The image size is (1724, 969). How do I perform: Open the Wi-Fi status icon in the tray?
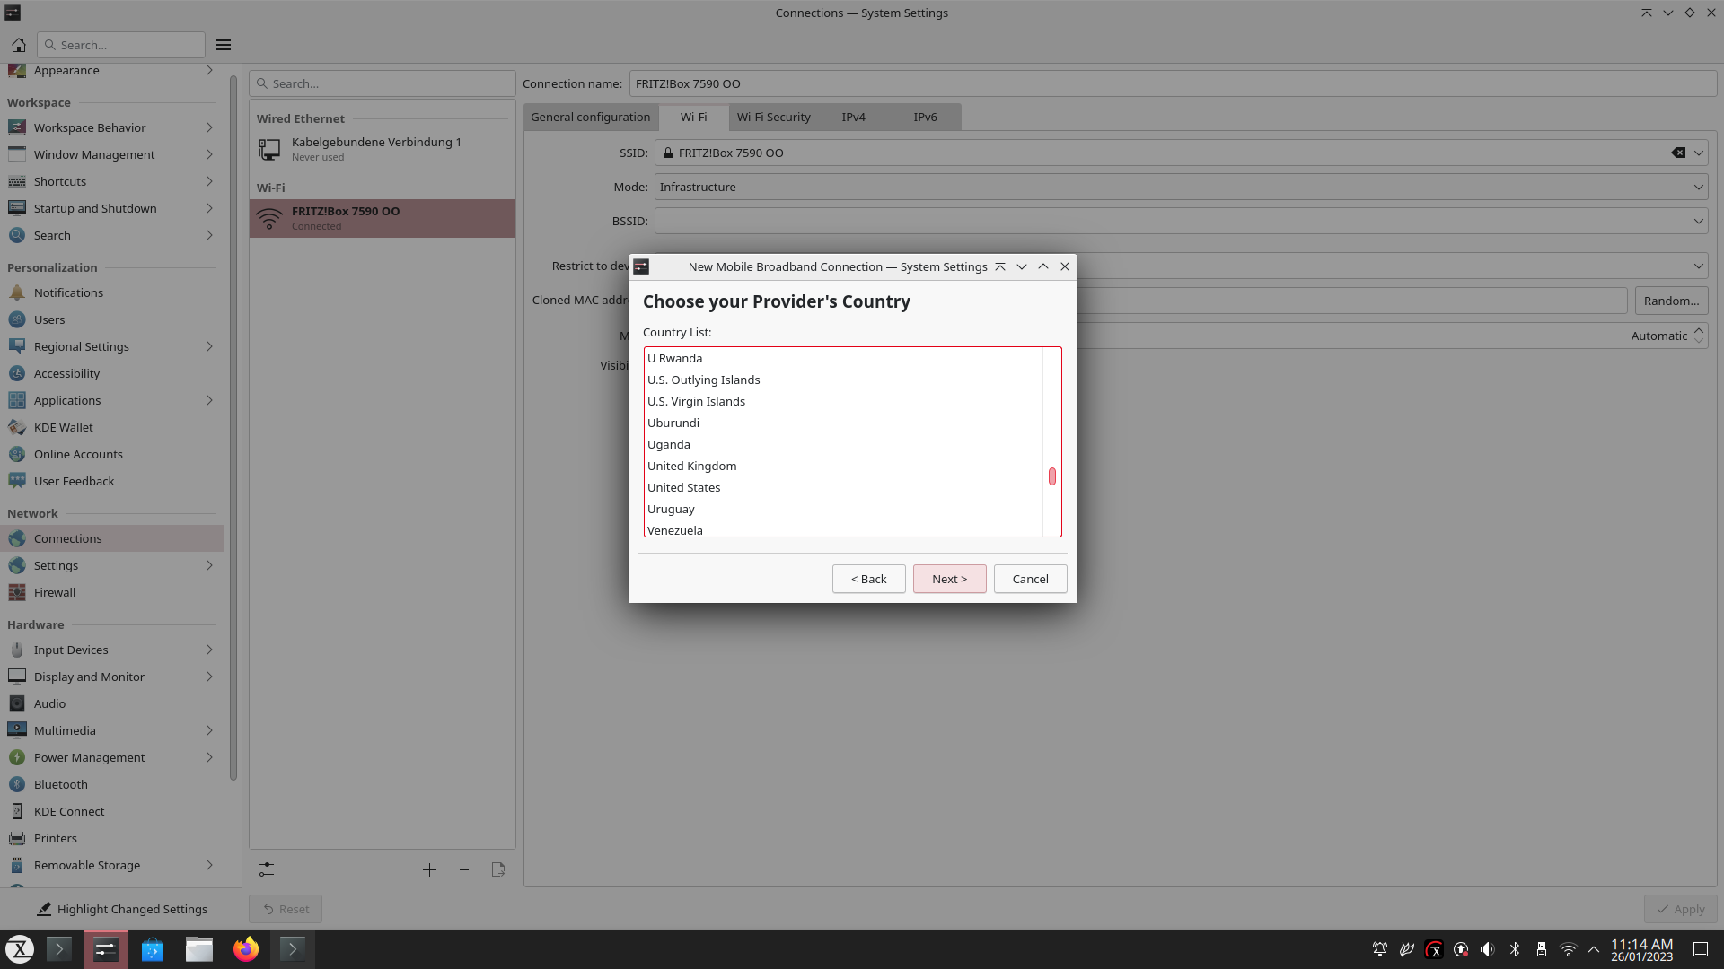click(x=1567, y=949)
